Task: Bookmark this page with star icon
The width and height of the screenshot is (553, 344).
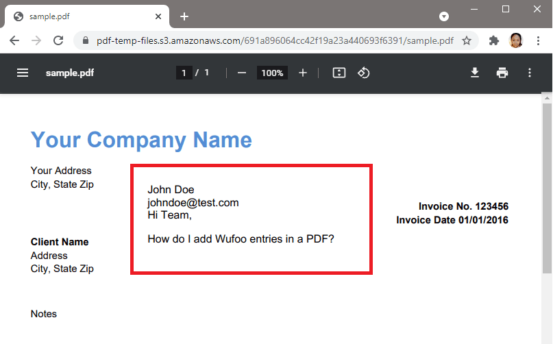Action: tap(467, 40)
